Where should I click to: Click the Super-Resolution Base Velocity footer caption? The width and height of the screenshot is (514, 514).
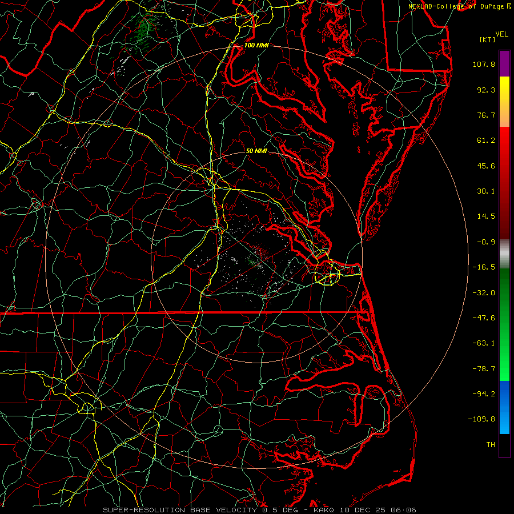click(x=259, y=510)
